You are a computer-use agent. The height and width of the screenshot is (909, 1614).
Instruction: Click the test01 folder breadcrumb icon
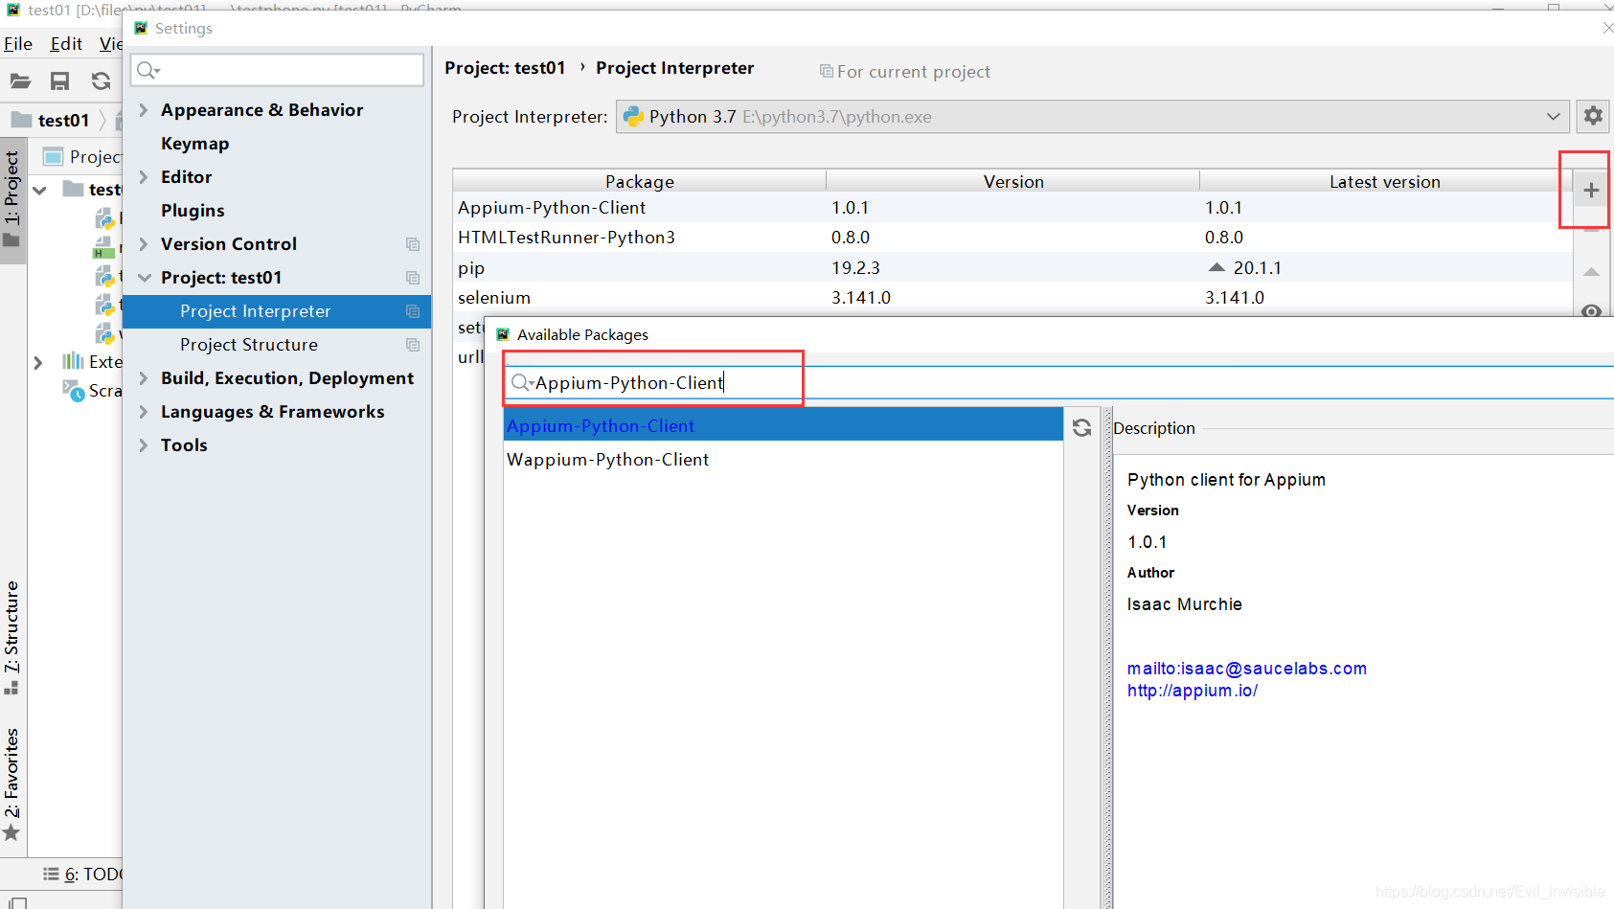click(21, 120)
